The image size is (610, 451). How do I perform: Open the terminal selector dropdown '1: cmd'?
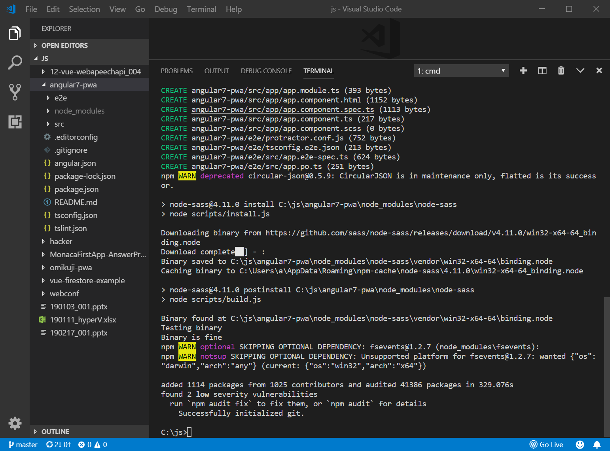click(461, 71)
